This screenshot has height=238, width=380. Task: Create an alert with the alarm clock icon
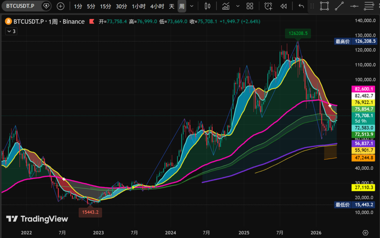click(x=268, y=6)
